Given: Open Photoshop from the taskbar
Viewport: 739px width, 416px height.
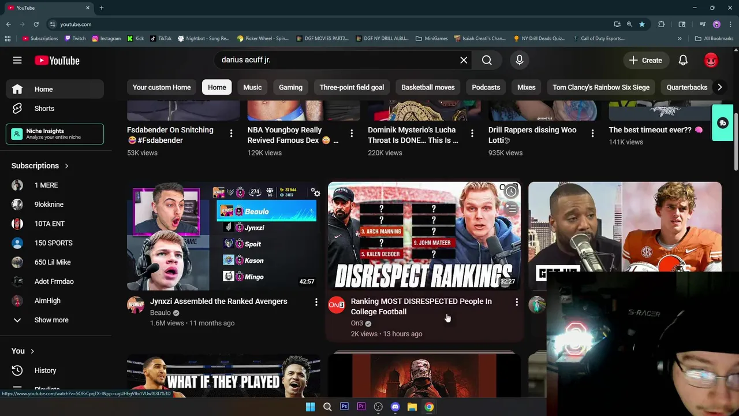Looking at the screenshot, I should [x=344, y=407].
